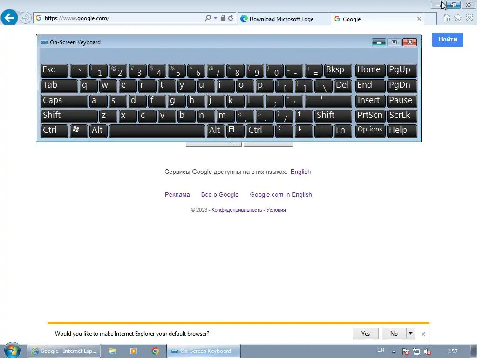Launch Google Chrome from the taskbar

click(x=155, y=351)
